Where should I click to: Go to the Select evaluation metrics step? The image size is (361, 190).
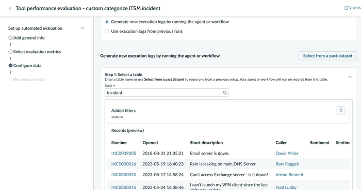pyautogui.click(x=37, y=52)
